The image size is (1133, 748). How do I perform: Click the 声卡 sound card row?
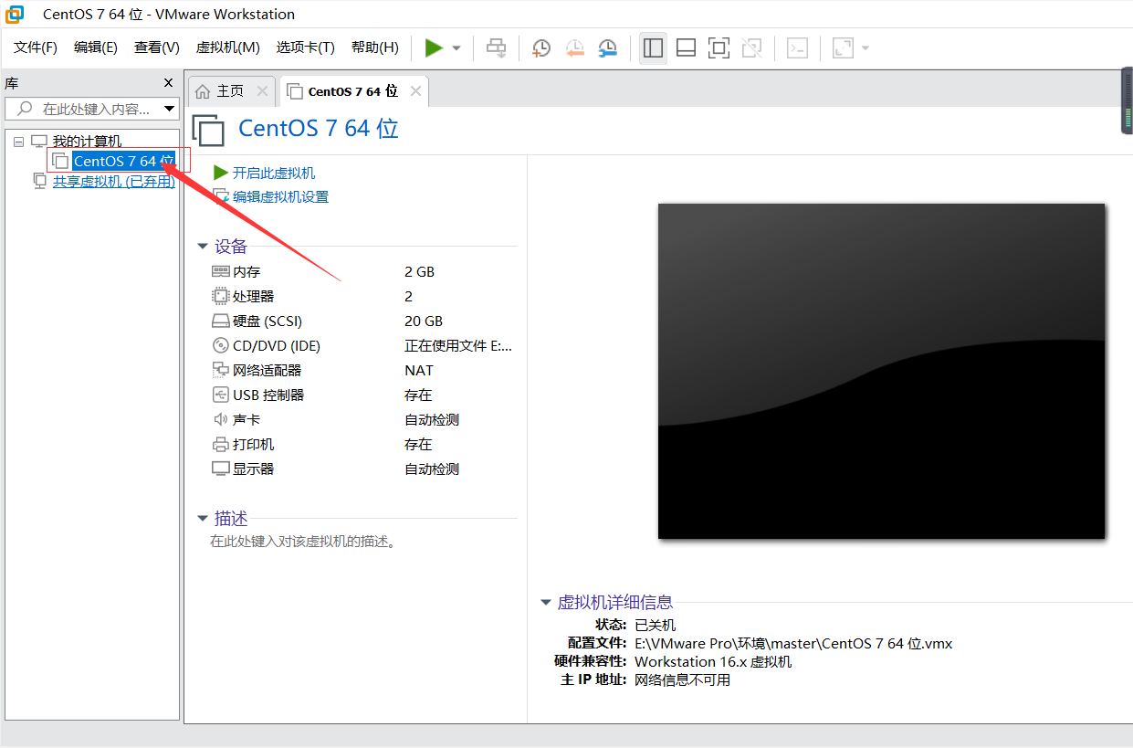[x=363, y=420]
